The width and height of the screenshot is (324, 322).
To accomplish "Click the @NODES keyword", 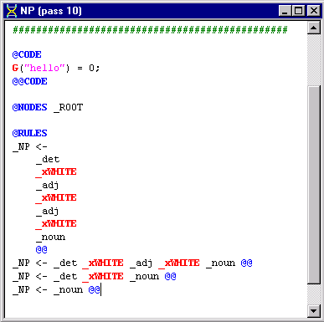I will [x=30, y=107].
